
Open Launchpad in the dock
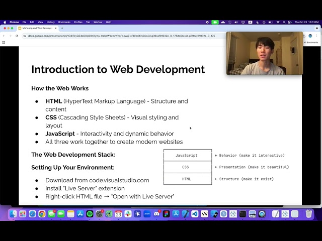[23, 214]
